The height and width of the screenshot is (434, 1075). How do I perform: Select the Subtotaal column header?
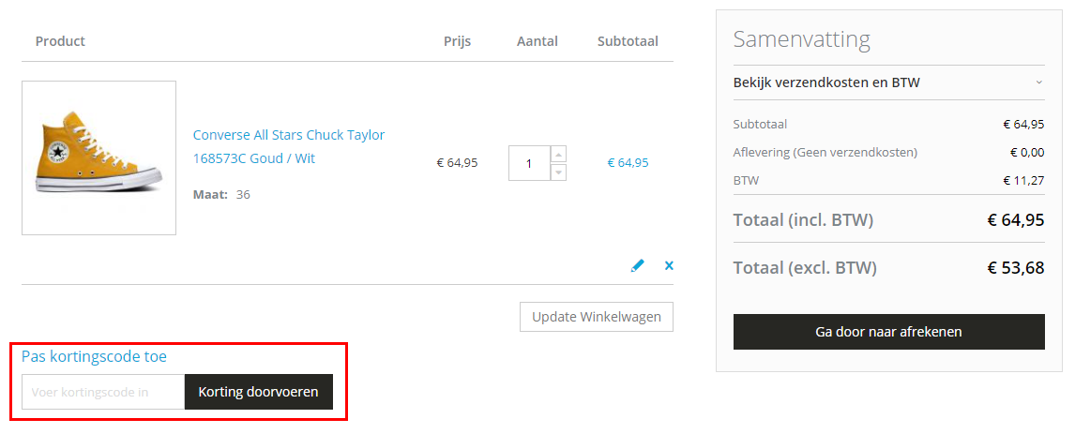(628, 41)
